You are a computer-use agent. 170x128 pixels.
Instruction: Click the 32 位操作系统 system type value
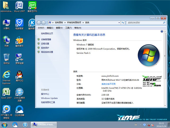pyautogui.click(x=108, y=99)
